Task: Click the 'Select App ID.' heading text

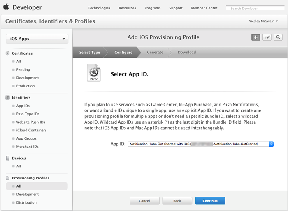Action: point(130,74)
